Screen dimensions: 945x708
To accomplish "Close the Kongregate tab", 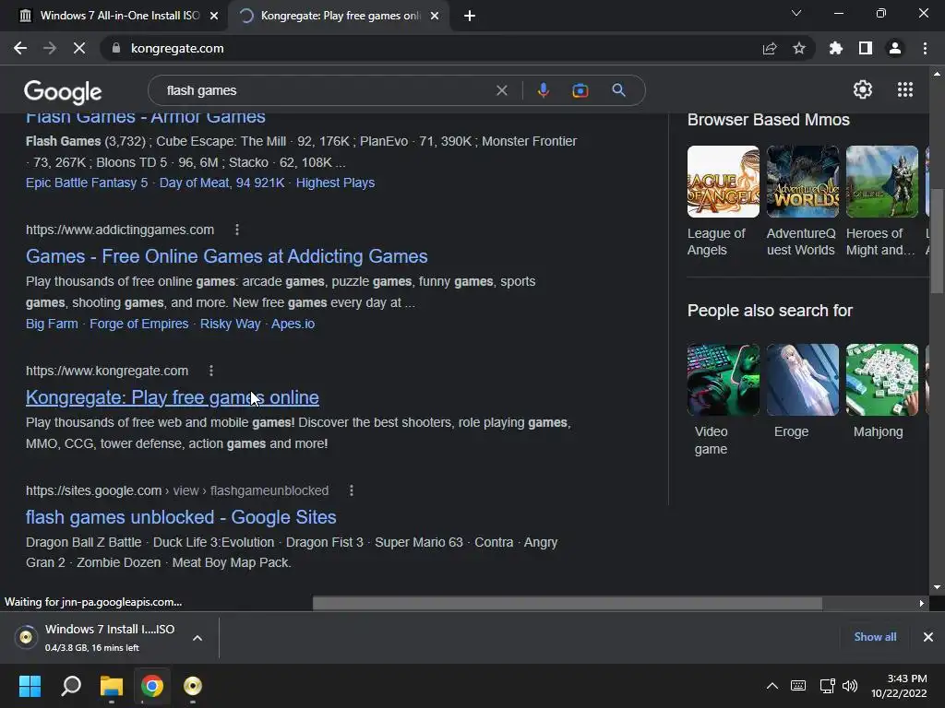I will point(435,16).
